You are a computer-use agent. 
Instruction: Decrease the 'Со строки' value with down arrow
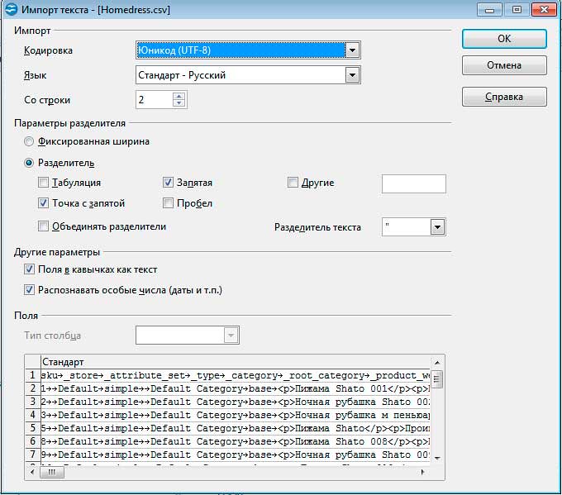[179, 104]
